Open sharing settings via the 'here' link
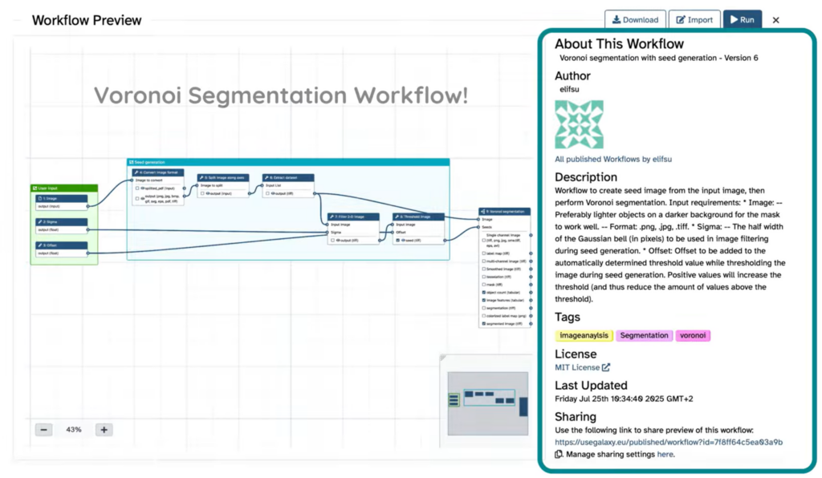The image size is (822, 478). click(x=665, y=454)
